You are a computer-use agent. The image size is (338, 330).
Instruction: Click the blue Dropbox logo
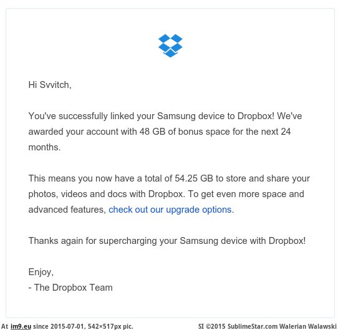pyautogui.click(x=170, y=46)
